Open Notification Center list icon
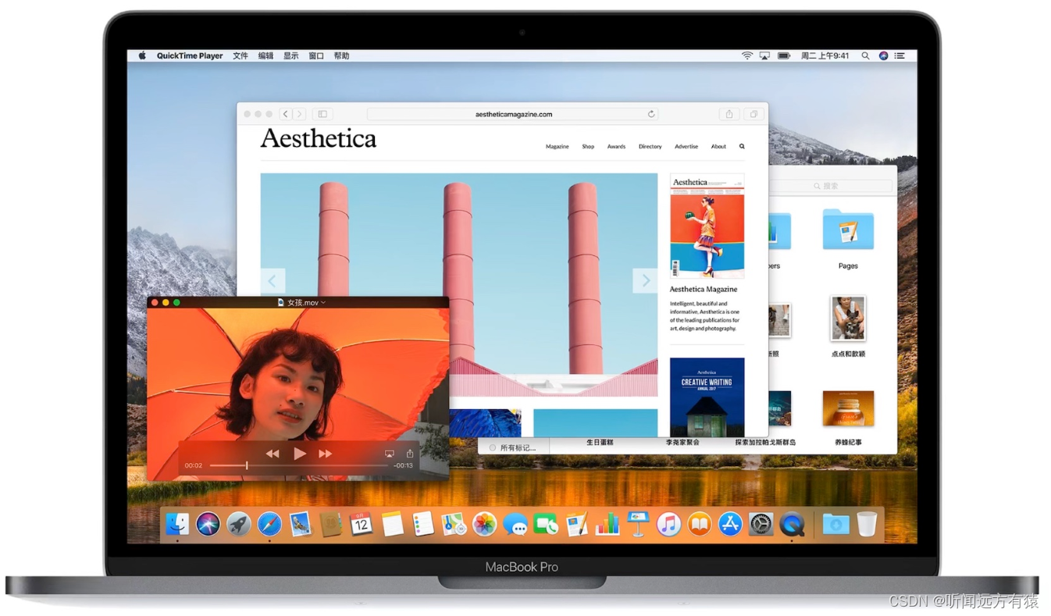This screenshot has width=1051, height=616. coord(900,56)
